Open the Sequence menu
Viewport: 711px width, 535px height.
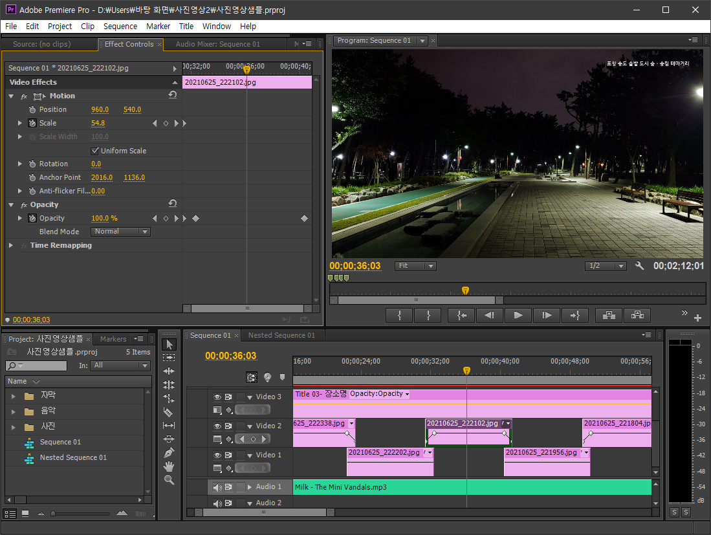(120, 27)
